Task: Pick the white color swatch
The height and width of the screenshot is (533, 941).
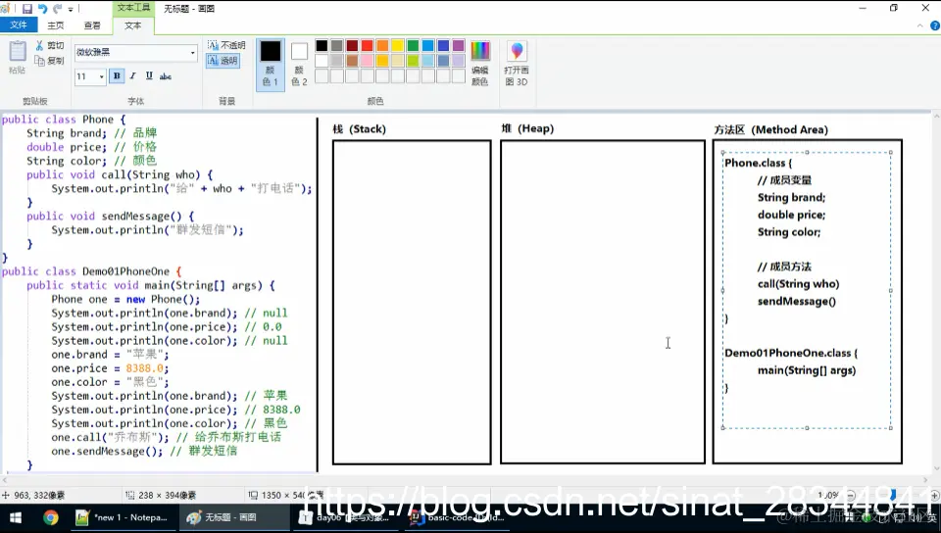Action: coord(322,61)
